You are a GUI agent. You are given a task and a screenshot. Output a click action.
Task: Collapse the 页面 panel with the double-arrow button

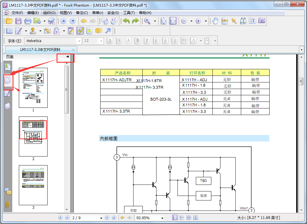click(68, 57)
